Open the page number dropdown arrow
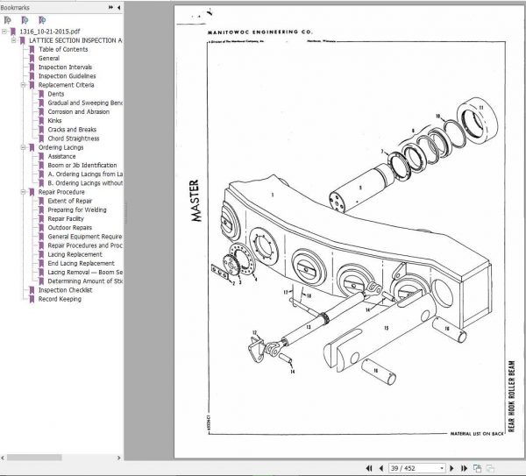 [x=442, y=468]
